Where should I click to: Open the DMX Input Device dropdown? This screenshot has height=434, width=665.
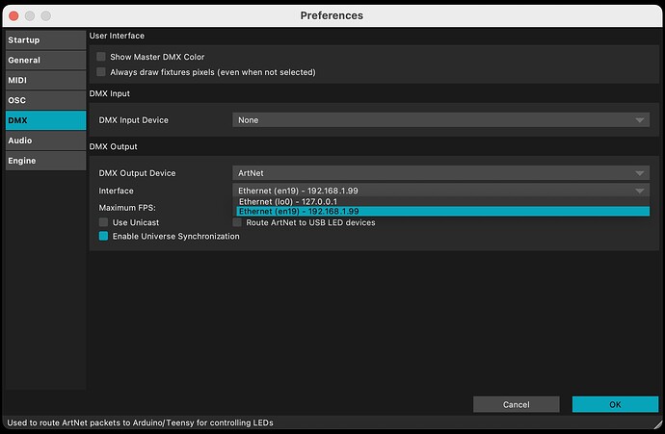440,120
